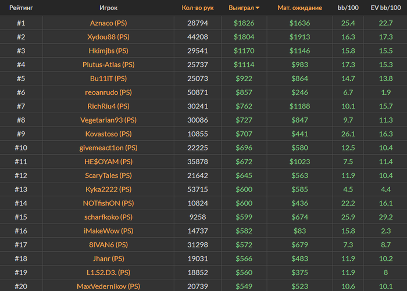
Task: View reoanrudo (PS) player stats
Action: [x=108, y=92]
